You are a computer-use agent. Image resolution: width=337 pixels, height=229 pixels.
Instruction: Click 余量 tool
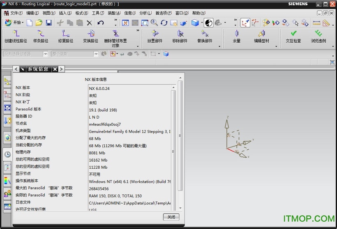click(x=237, y=37)
